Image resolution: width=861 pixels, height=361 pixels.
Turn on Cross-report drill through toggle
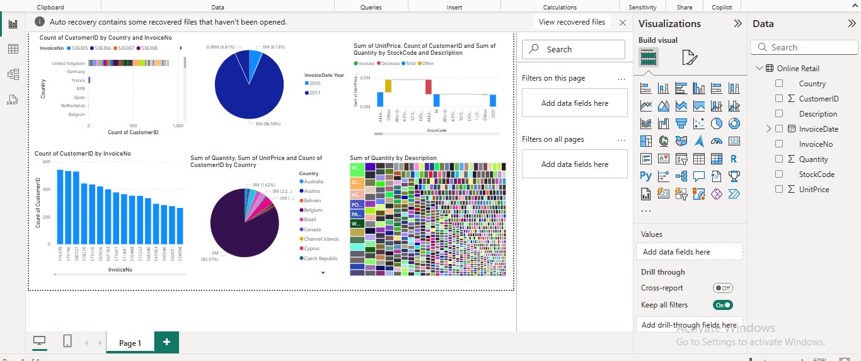click(722, 288)
